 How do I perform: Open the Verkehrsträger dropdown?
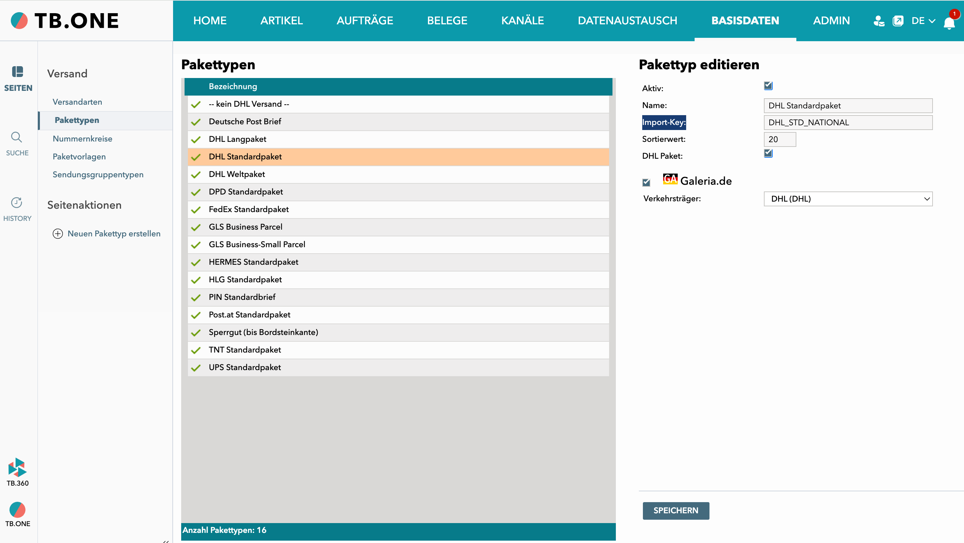848,199
